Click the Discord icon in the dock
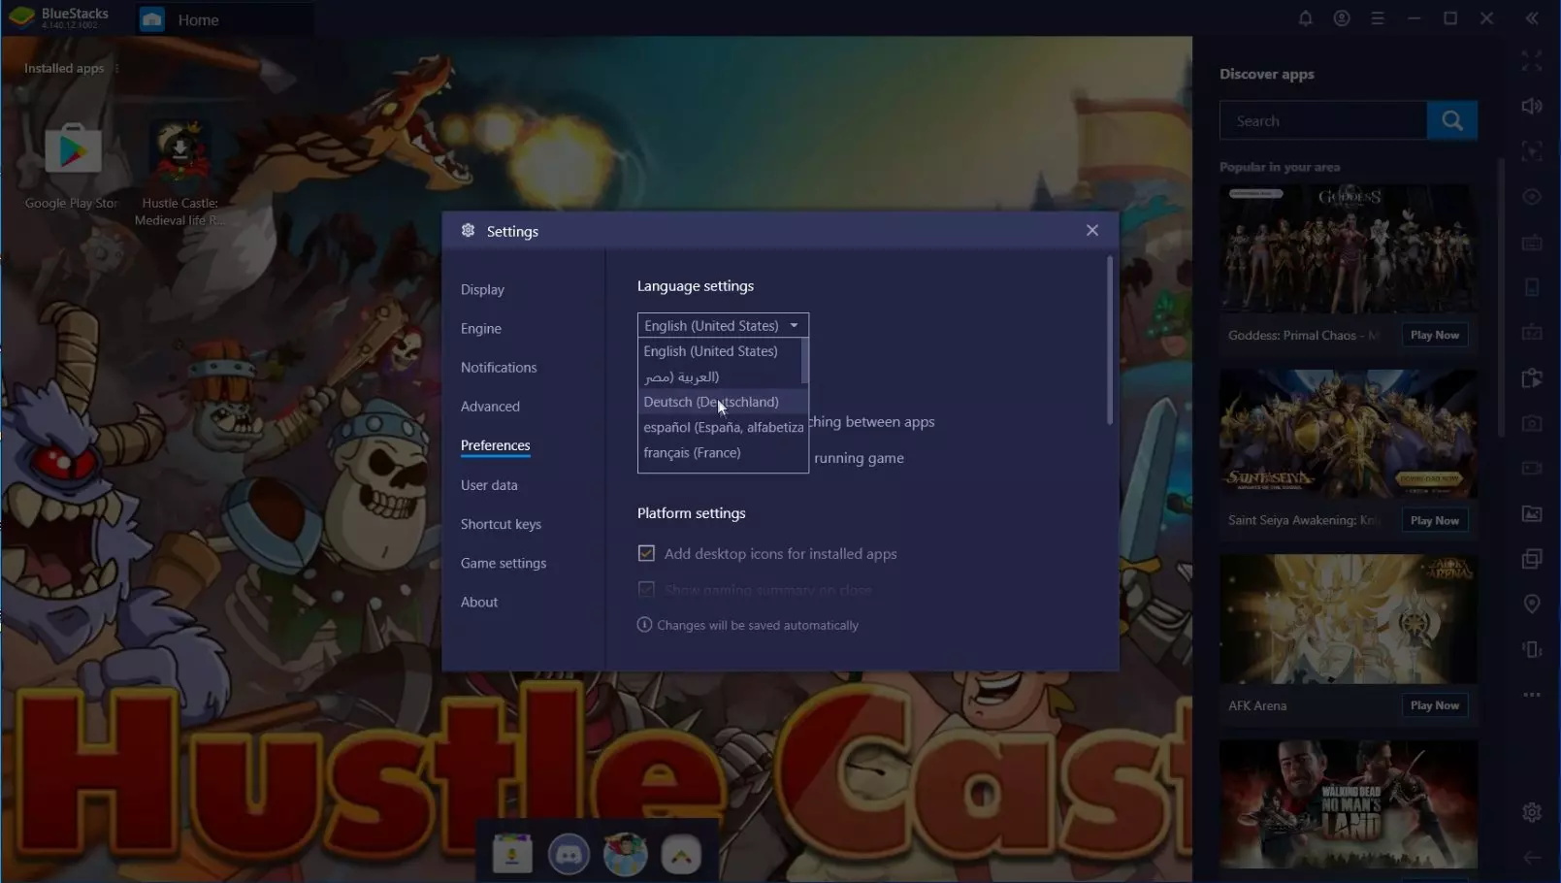The height and width of the screenshot is (883, 1561). coord(569,855)
